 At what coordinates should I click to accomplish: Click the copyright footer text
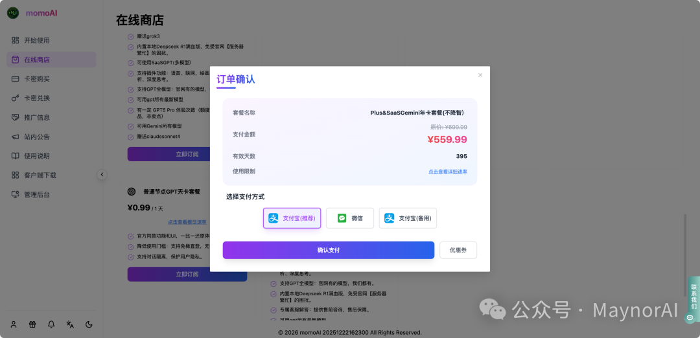349,333
